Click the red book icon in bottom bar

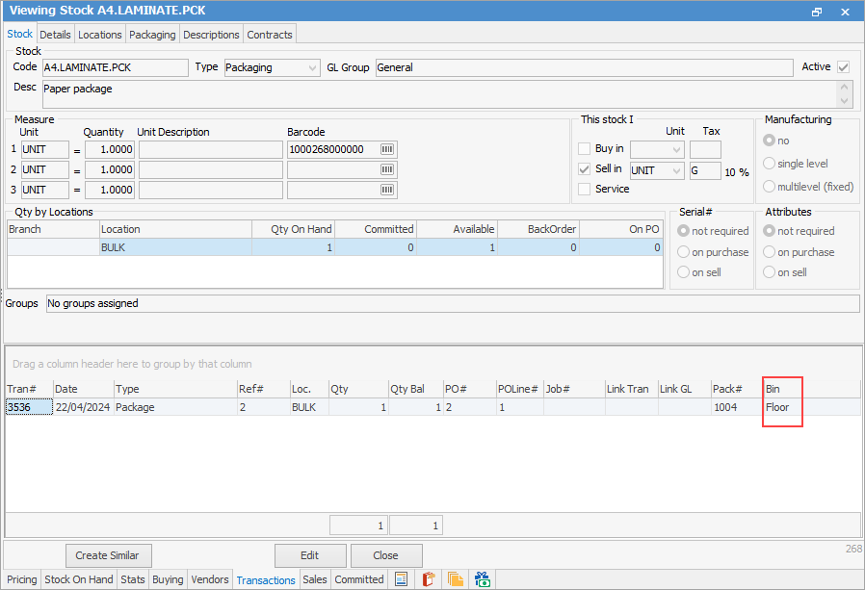[x=429, y=579]
